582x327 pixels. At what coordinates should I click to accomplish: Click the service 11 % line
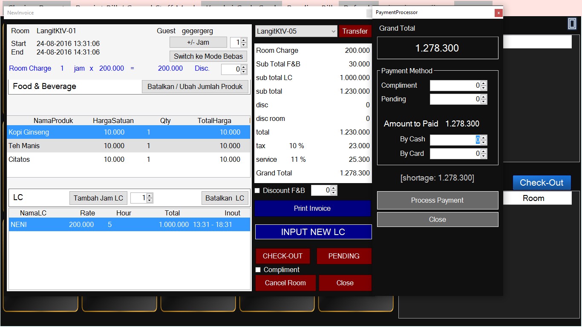tap(313, 160)
